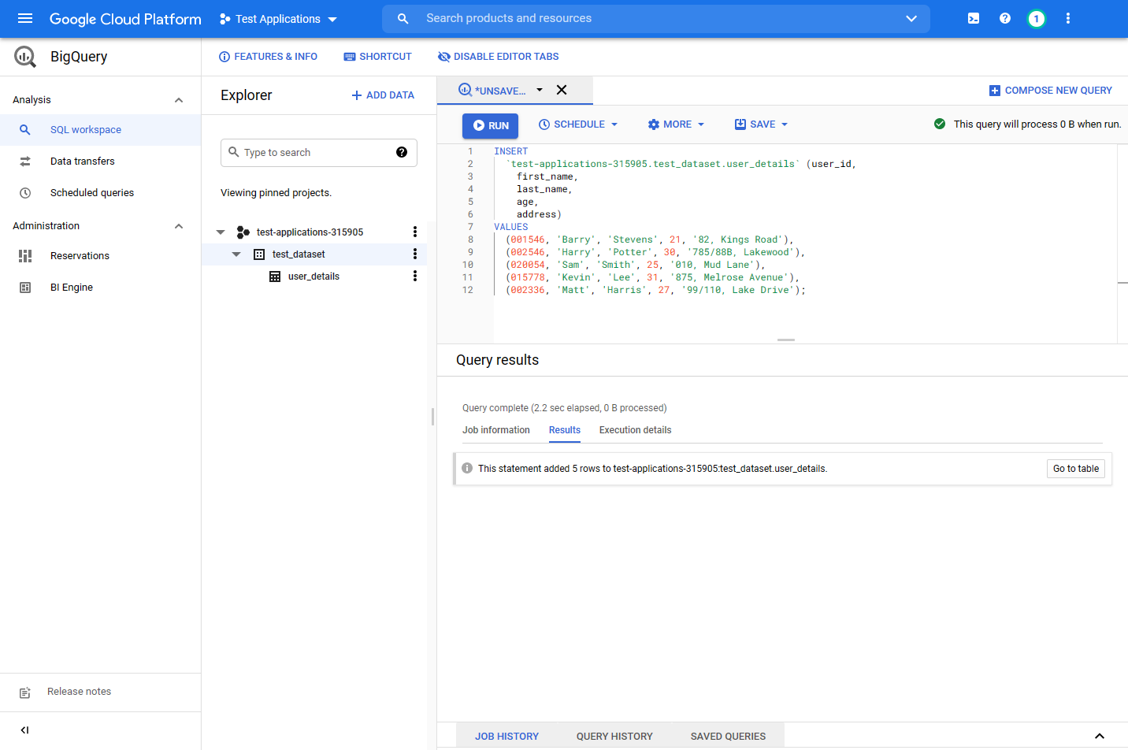Screen dimensions: 1128x750
Task: Open actions menu for test_dataset
Action: pyautogui.click(x=415, y=254)
